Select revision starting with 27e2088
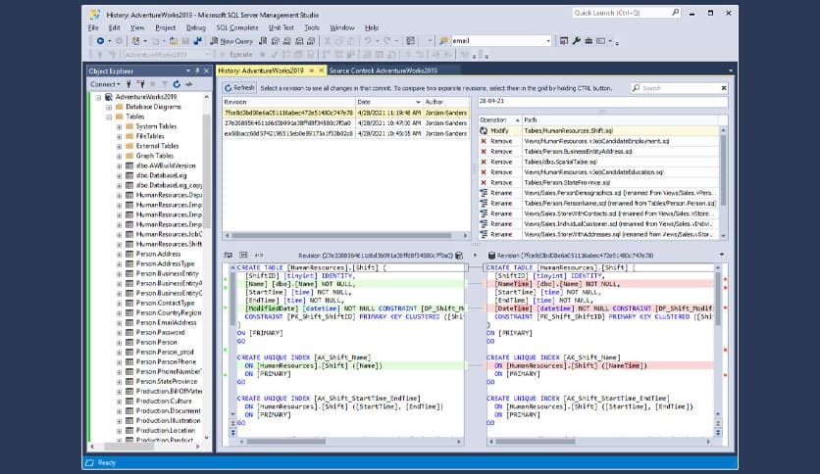The image size is (820, 474). (x=345, y=123)
